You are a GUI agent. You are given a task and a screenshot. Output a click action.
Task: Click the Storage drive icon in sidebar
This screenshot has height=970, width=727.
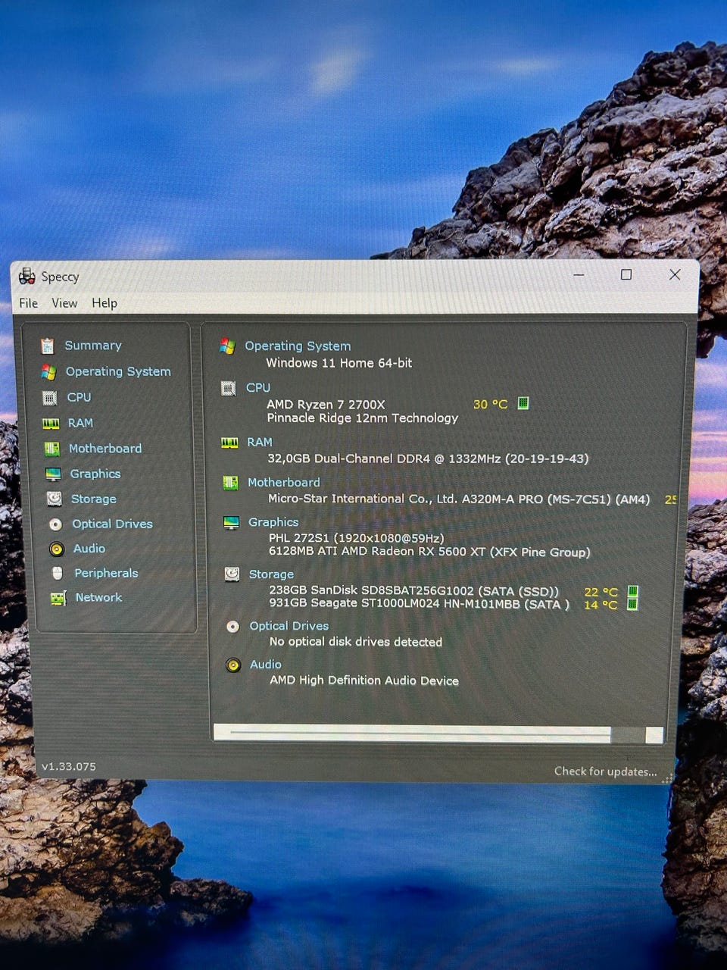tap(54, 499)
